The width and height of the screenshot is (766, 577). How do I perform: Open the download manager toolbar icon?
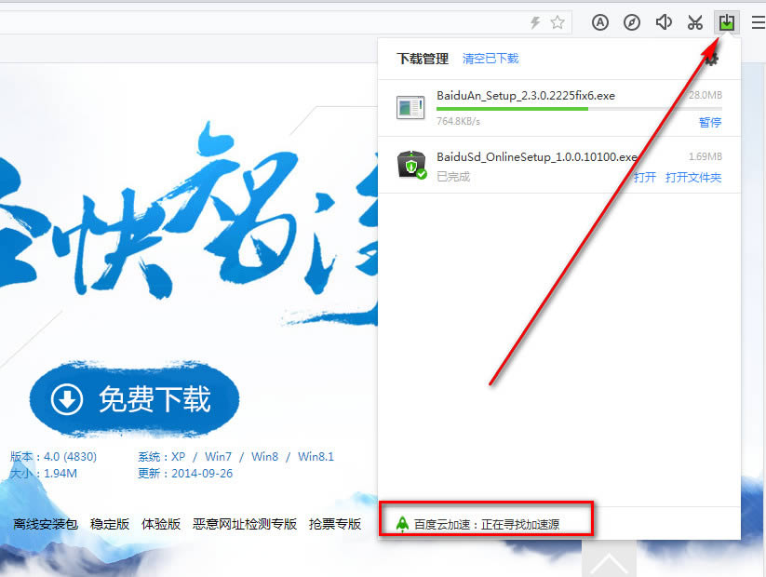tap(726, 22)
